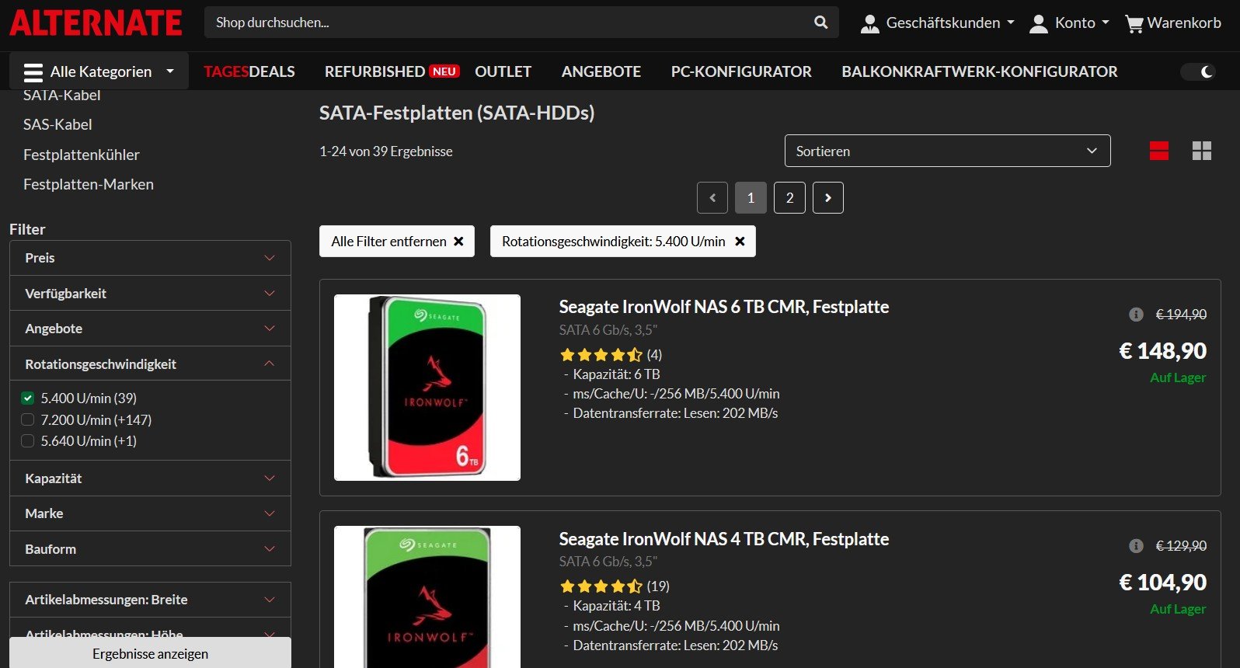
Task: Click the ALTERNATE logo
Action: tap(96, 23)
